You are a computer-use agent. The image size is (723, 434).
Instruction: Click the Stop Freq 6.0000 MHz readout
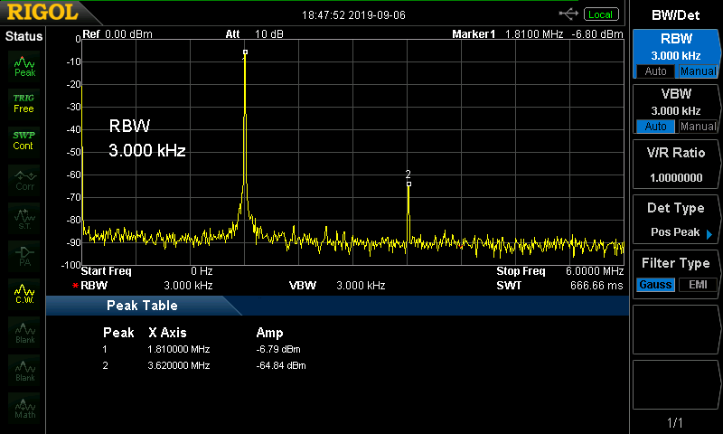560,271
